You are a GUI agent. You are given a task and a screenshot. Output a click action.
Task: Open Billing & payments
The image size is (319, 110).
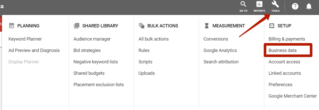[287, 39]
